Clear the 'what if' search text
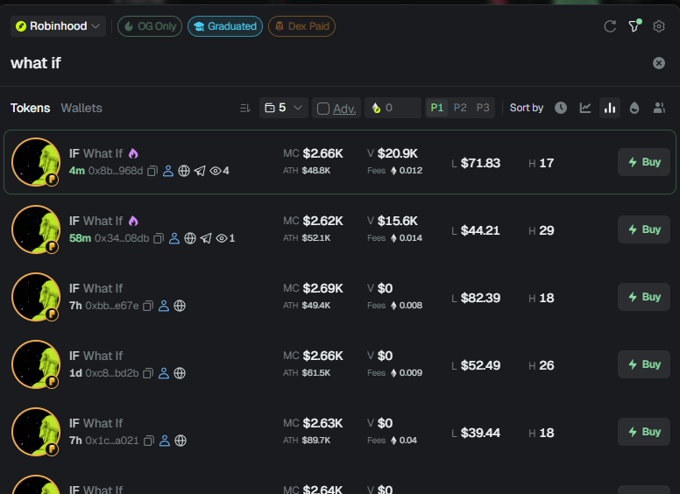 point(659,63)
